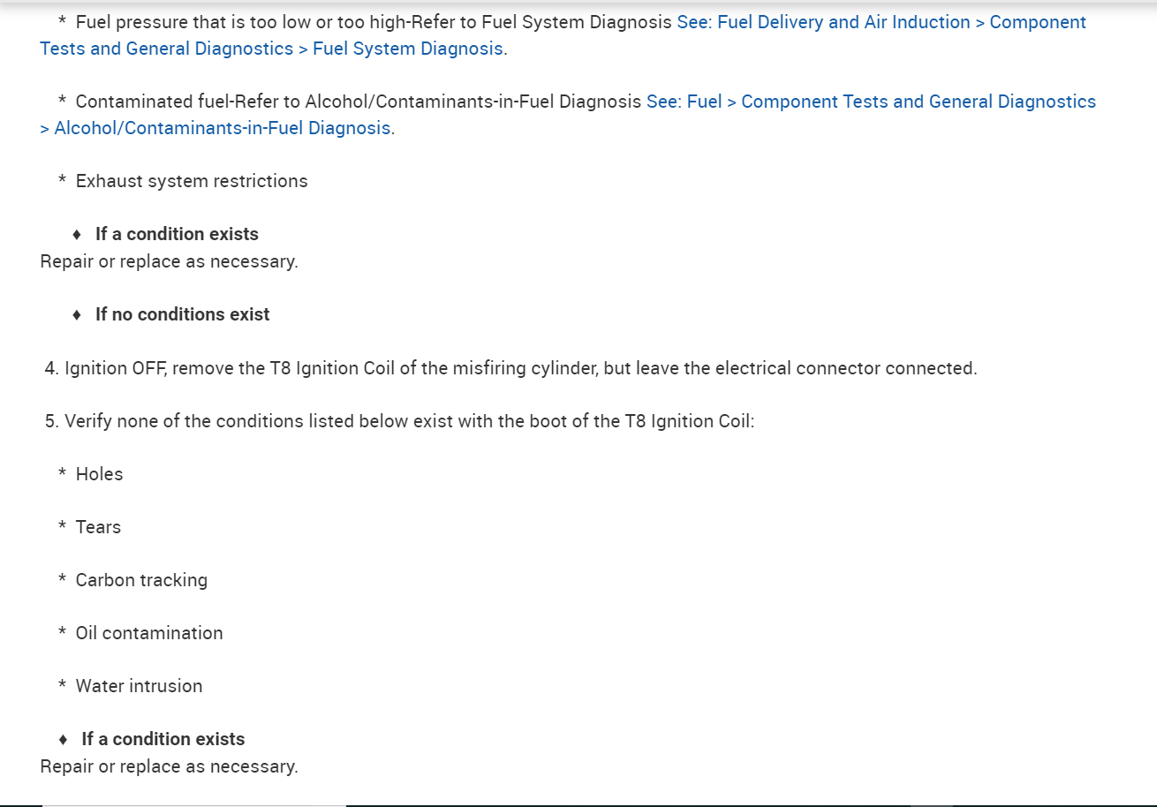Click the last 'If a condition exists' heading
The width and height of the screenshot is (1157, 807).
click(x=163, y=739)
